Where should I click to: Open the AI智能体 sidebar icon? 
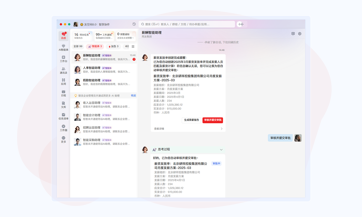[x=63, y=47]
